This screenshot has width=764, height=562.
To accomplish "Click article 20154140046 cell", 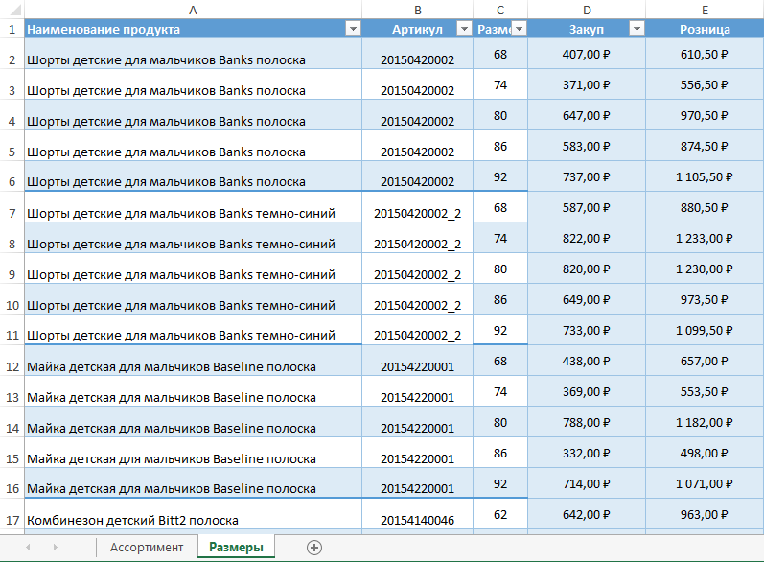I will point(418,515).
